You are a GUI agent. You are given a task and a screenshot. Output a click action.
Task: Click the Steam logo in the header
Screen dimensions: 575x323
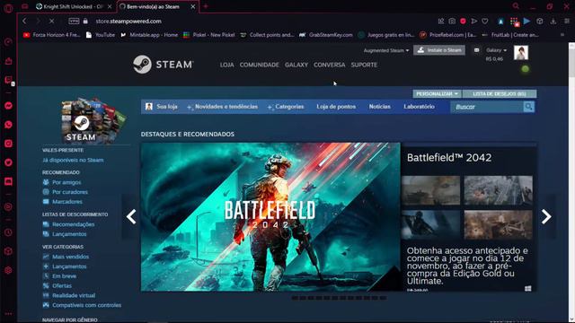tap(164, 65)
